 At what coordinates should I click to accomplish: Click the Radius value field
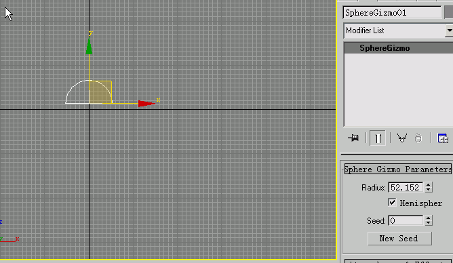point(406,187)
